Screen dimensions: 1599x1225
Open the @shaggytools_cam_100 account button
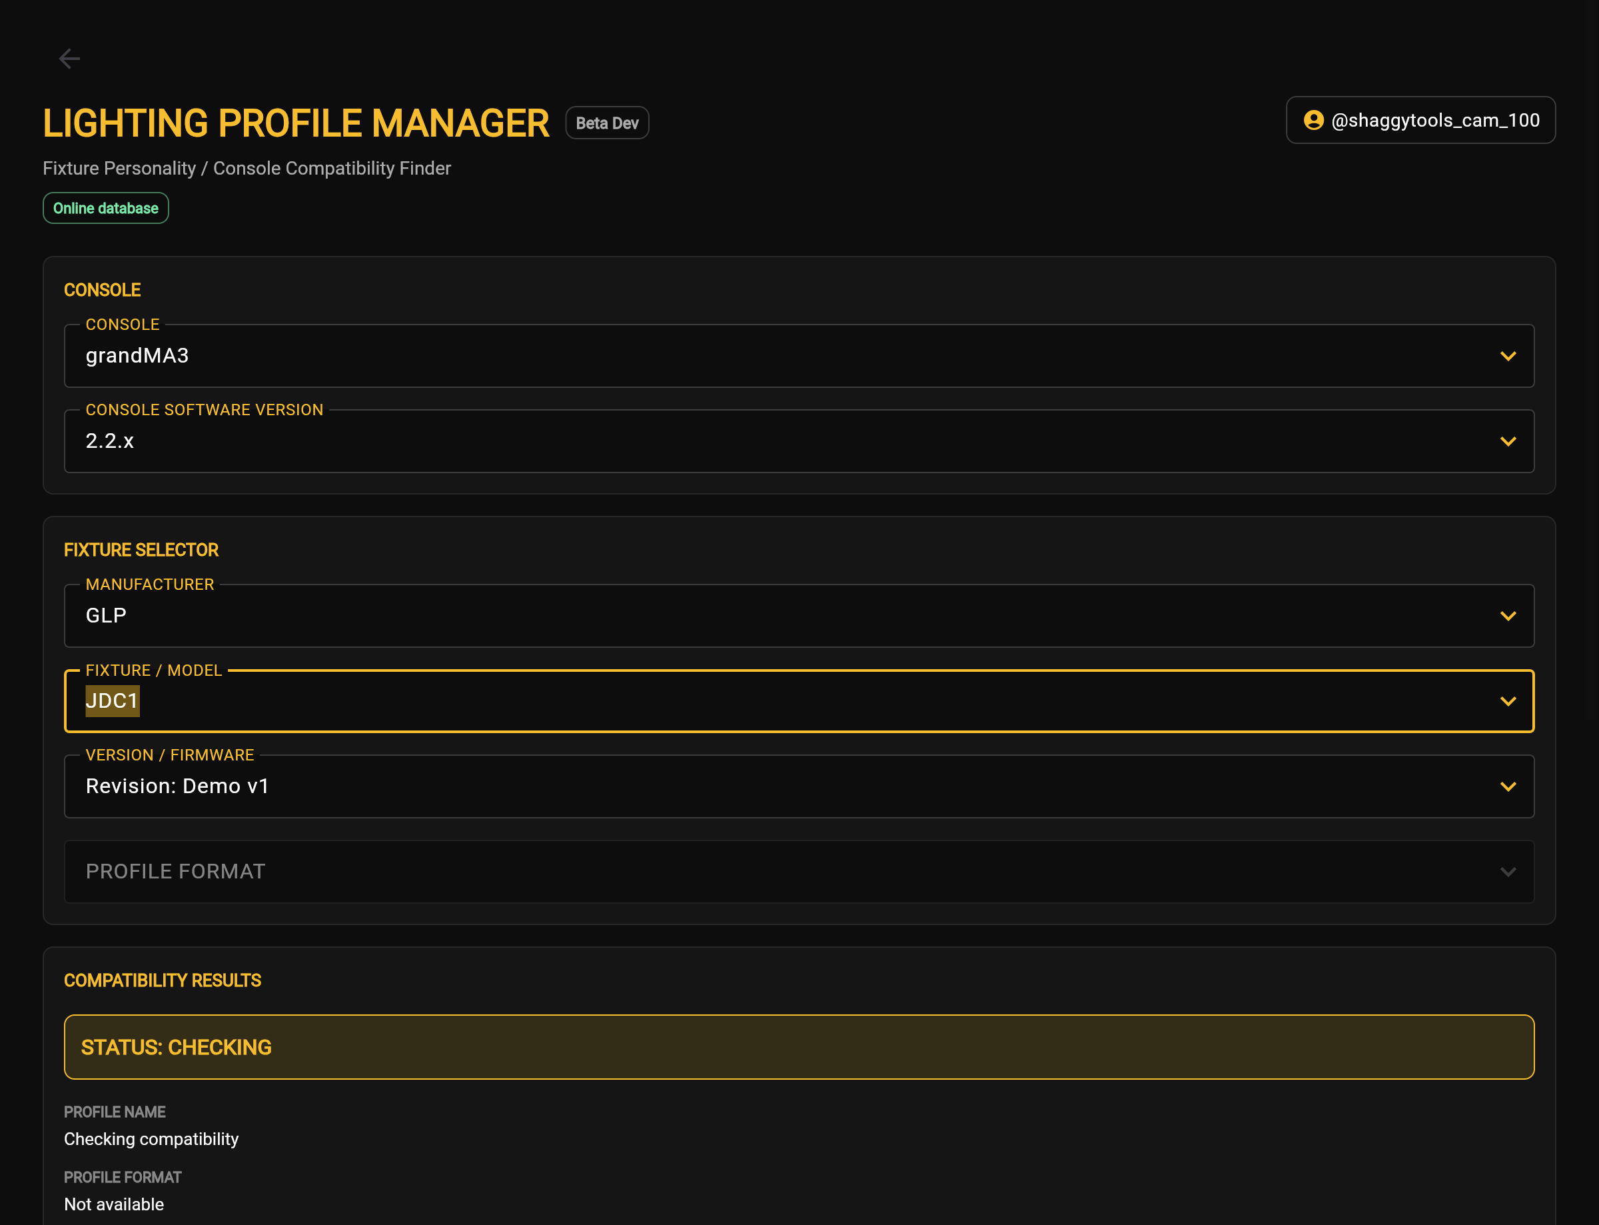pyautogui.click(x=1420, y=121)
